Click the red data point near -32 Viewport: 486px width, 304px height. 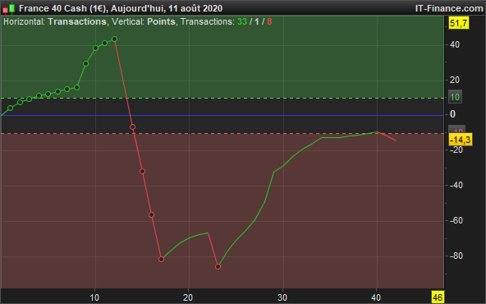tap(142, 171)
